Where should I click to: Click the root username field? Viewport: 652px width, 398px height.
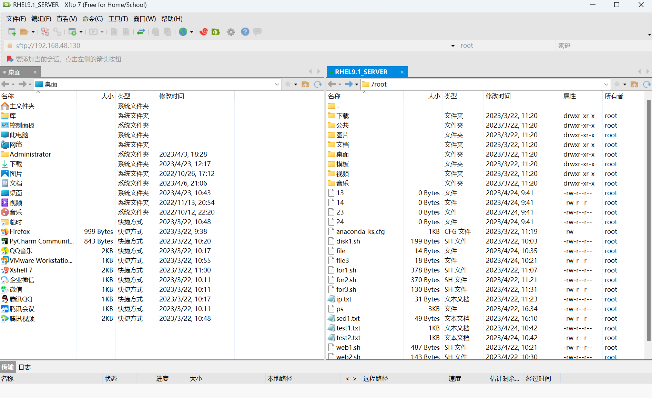(507, 46)
